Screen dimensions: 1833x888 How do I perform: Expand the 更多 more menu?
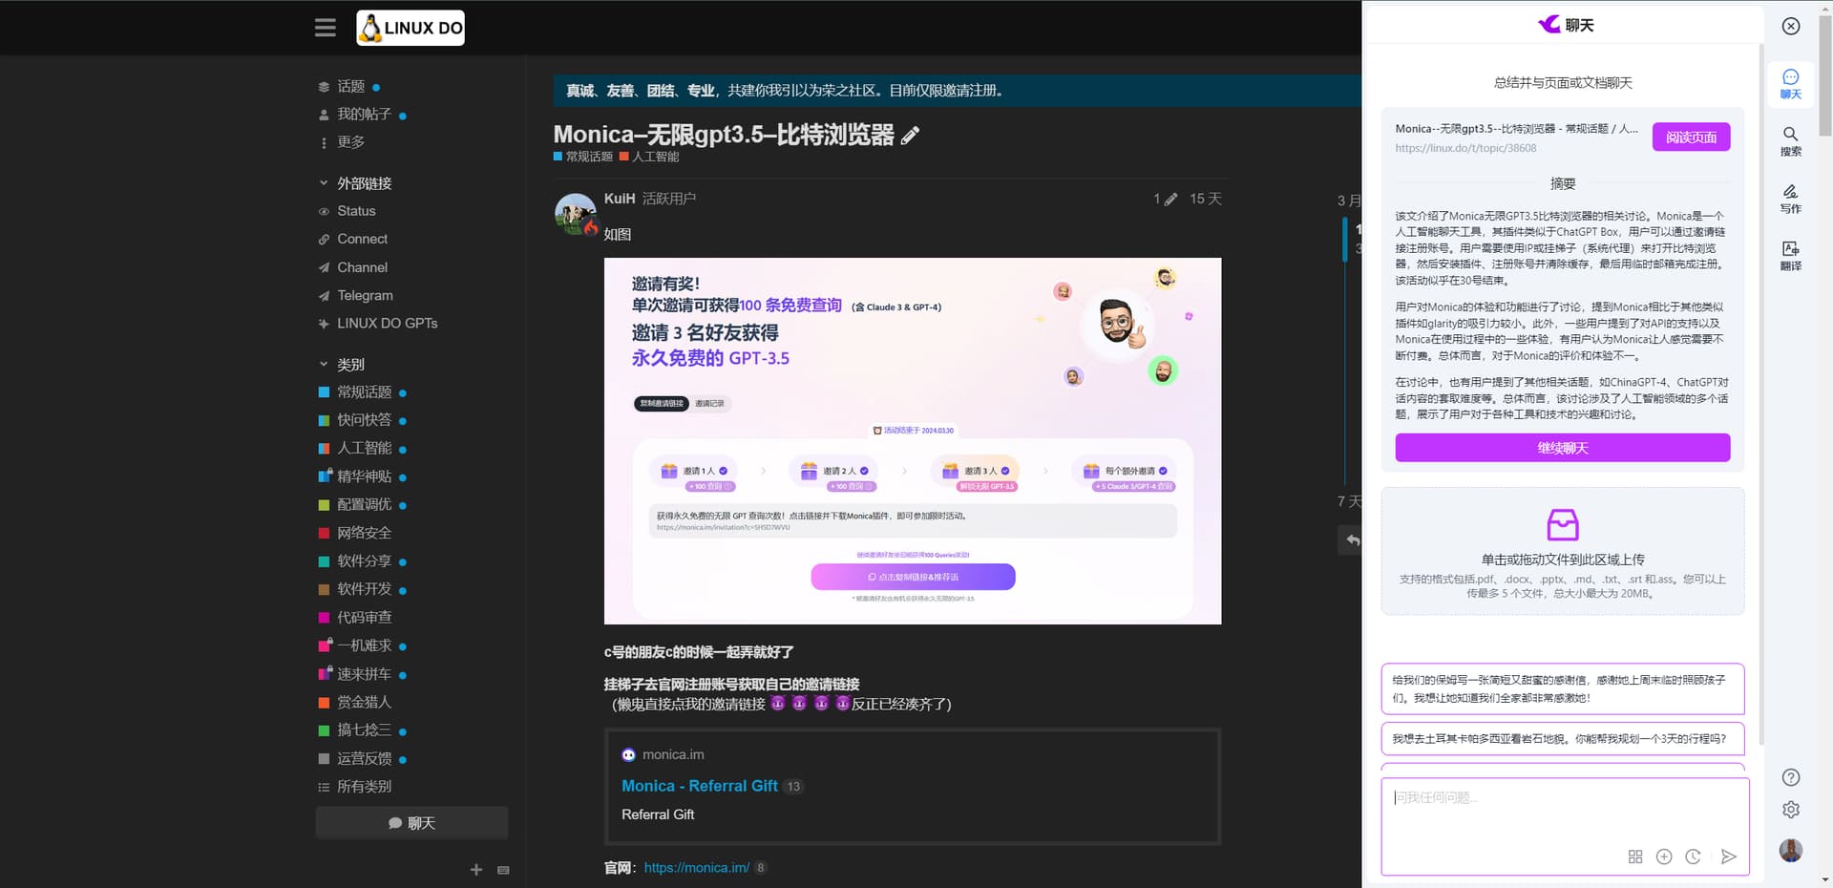click(x=342, y=142)
